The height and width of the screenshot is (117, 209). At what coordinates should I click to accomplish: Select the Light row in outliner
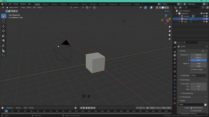[x=191, y=22]
